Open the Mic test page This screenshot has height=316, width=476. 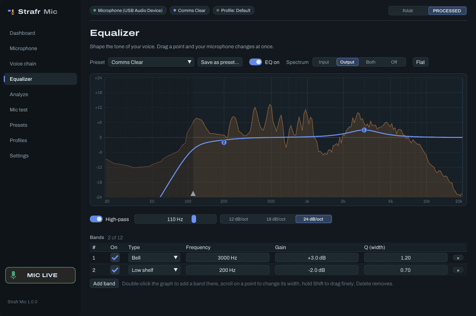(x=40, y=110)
